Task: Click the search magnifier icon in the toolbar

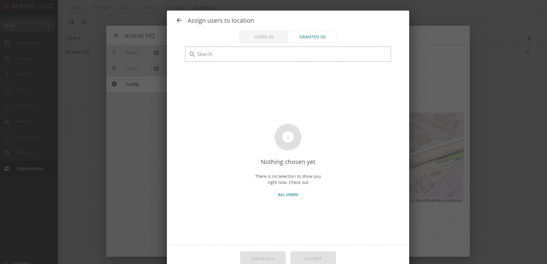Action: click(x=84, y=22)
